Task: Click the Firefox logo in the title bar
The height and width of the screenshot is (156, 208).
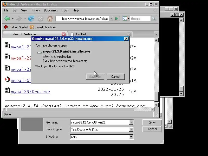Action: click(5, 4)
